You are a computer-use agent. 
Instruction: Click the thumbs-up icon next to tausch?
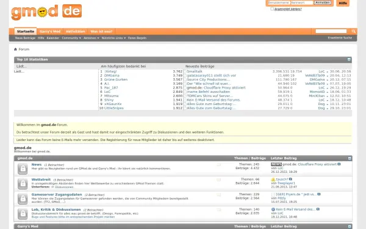click(273, 180)
